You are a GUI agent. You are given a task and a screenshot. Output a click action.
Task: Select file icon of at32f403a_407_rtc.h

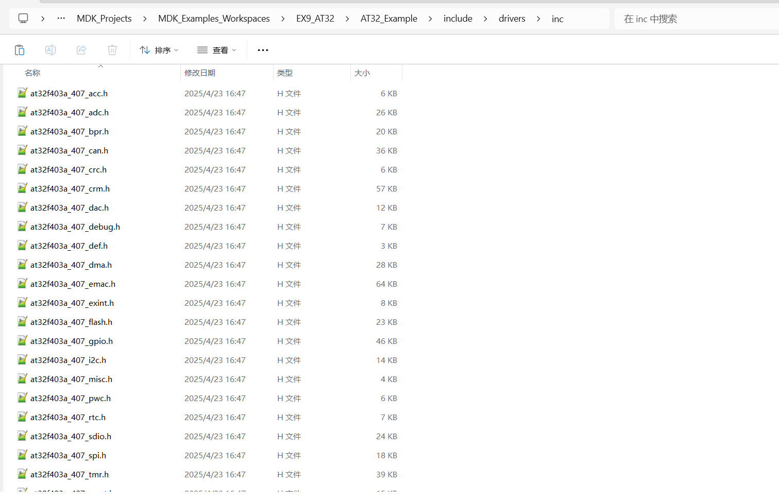pos(22,417)
